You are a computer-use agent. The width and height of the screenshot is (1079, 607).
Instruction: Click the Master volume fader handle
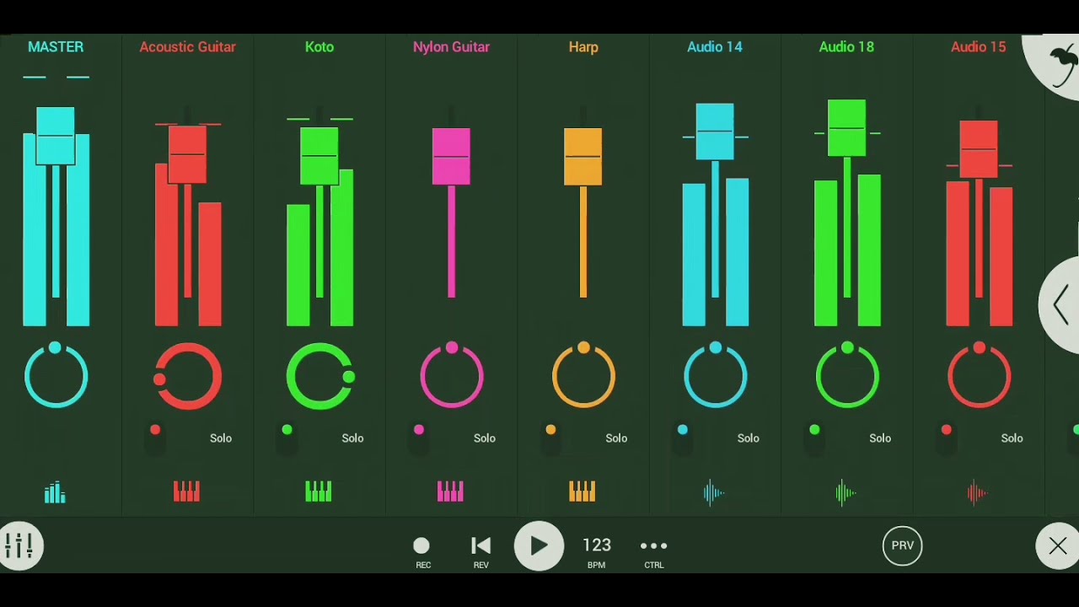pos(55,136)
